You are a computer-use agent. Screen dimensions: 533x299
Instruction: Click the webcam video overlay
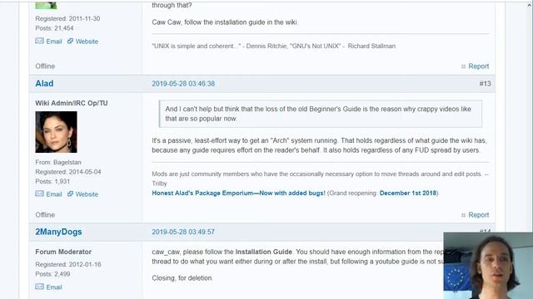488,266
